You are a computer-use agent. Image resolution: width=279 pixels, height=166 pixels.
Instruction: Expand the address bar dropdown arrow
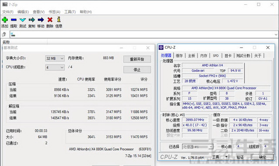pyautogui.click(x=276, y=34)
